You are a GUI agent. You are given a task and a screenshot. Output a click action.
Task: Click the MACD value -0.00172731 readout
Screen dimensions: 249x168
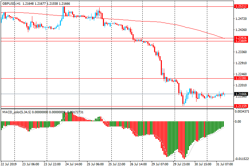pyautogui.click(x=75, y=112)
